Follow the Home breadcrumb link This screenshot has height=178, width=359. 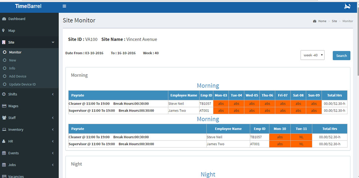coord(322,21)
